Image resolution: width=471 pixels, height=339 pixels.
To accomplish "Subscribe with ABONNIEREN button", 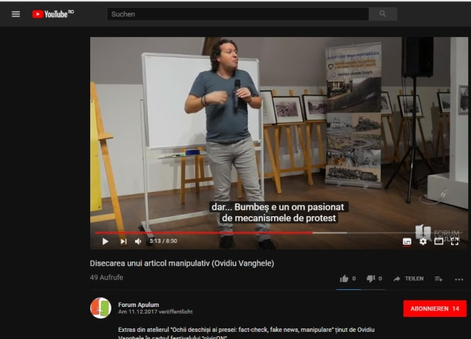I will click(435, 308).
